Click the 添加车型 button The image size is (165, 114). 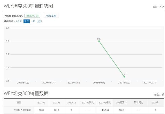[x=51, y=16]
